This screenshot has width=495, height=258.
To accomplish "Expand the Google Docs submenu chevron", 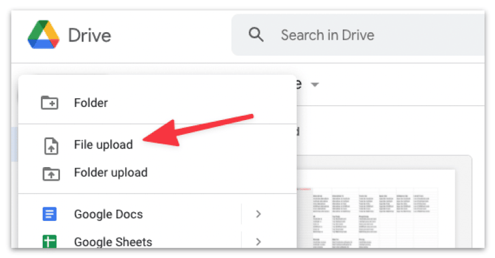I will [259, 215].
